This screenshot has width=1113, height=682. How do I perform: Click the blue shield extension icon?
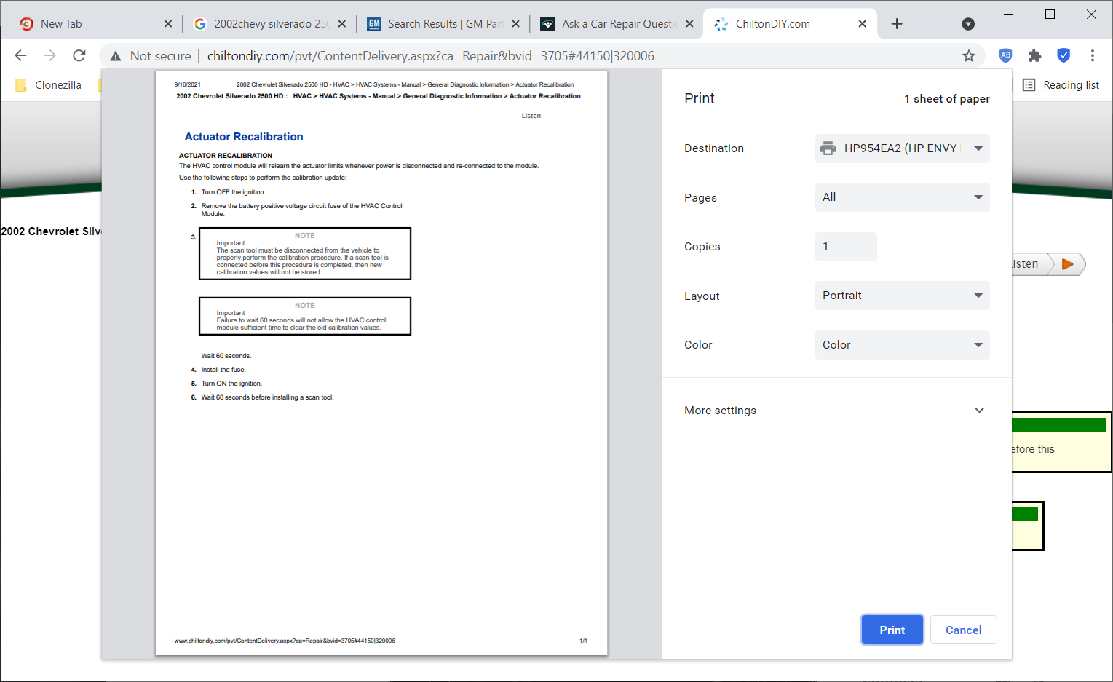point(1064,55)
